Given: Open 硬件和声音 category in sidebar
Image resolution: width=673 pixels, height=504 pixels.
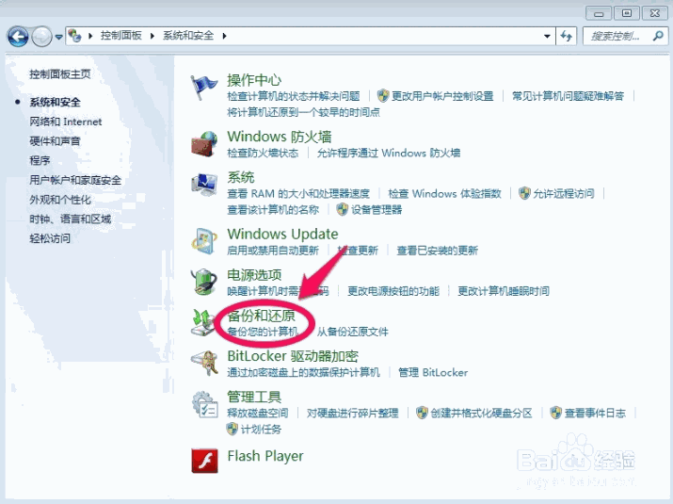Looking at the screenshot, I should click(x=55, y=141).
